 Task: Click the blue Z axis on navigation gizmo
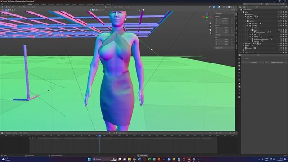point(207,13)
